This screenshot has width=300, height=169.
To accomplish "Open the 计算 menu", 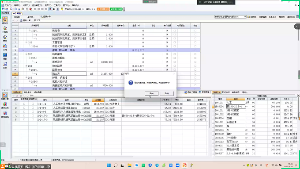I will click(26, 5).
